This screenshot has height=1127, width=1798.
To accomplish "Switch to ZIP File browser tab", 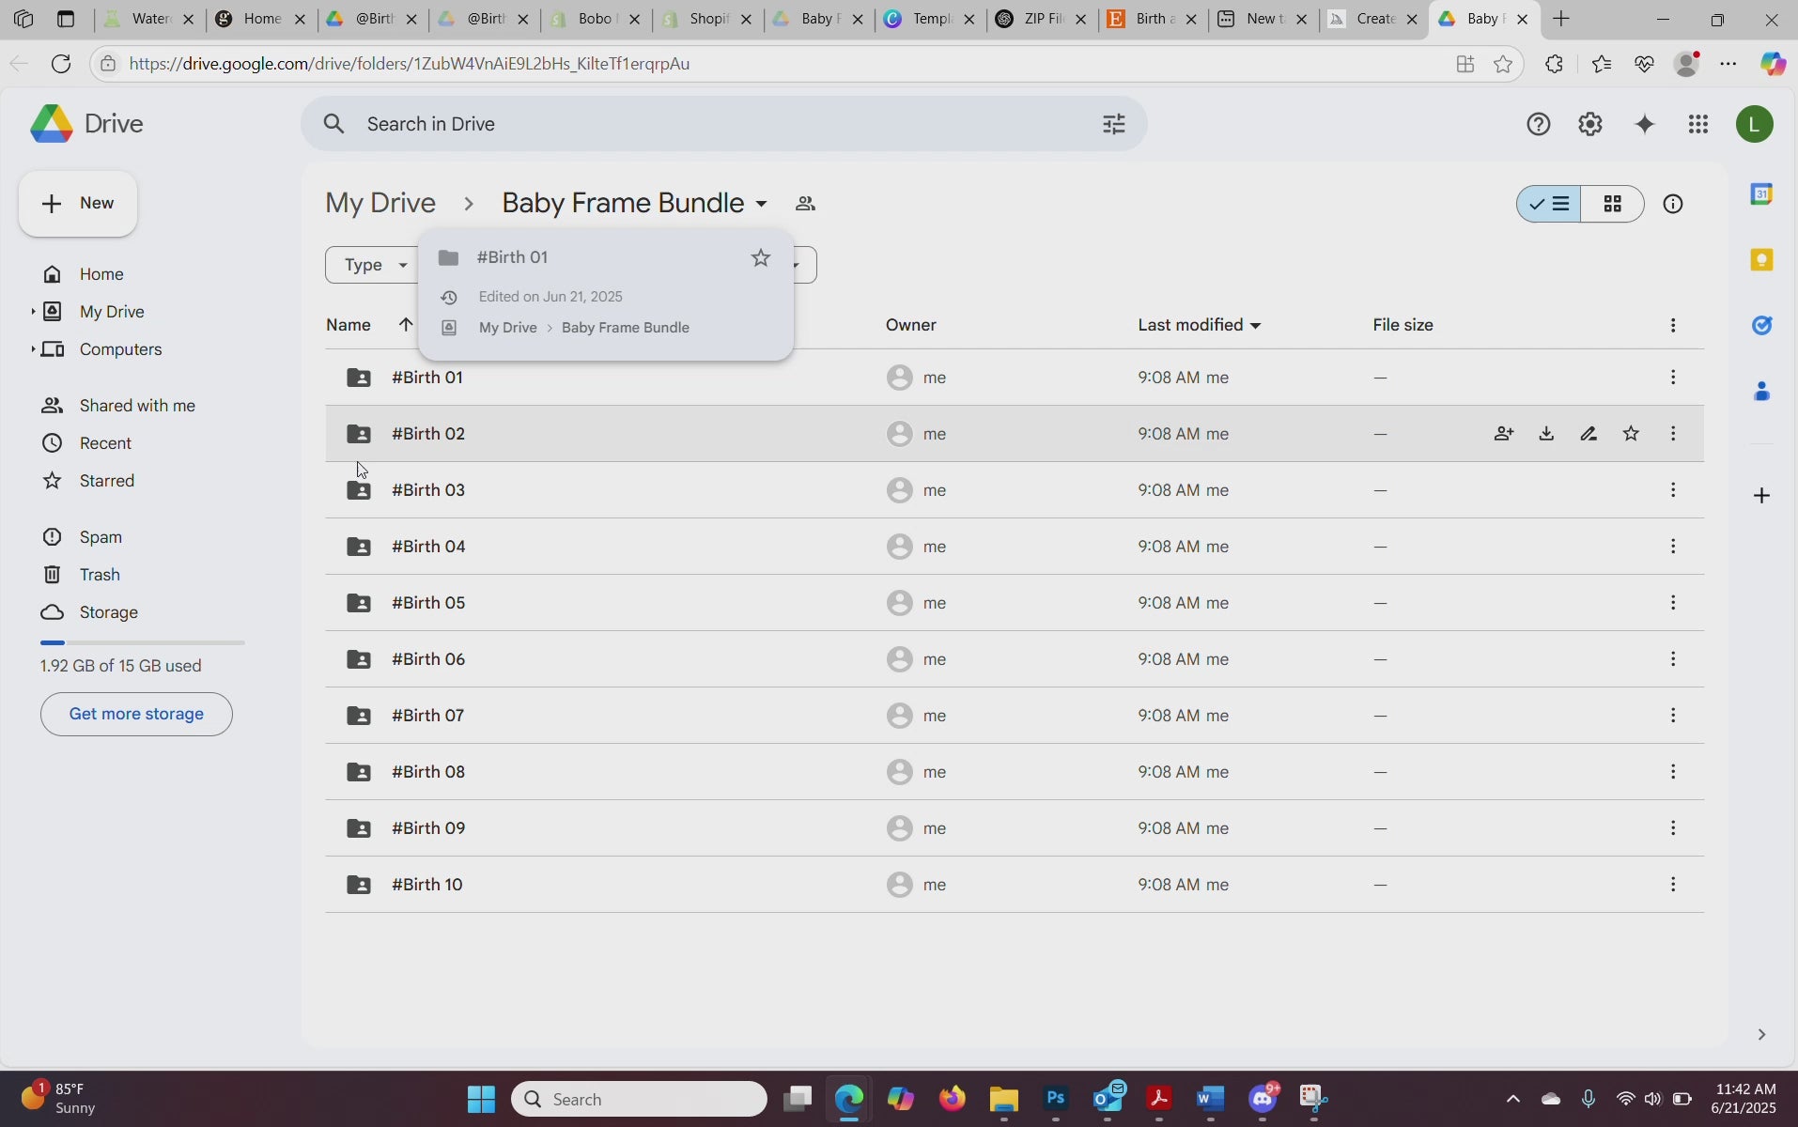I will pos(1042,19).
